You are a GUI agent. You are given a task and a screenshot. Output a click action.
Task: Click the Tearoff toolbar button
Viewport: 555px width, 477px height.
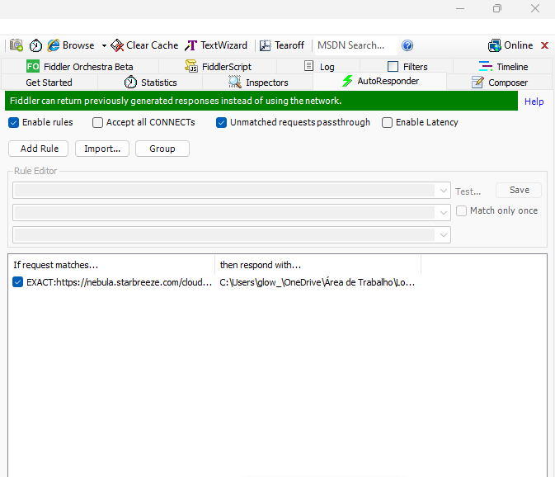tap(282, 45)
